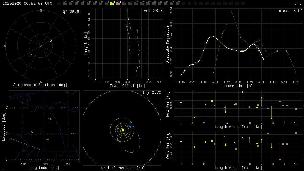Click the yellow Sun dot in orbital plot
This screenshot has width=304, height=171.
123,130
